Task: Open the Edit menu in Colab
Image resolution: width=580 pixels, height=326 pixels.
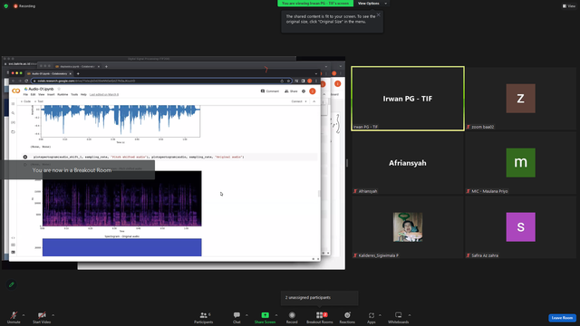Action: coord(33,94)
